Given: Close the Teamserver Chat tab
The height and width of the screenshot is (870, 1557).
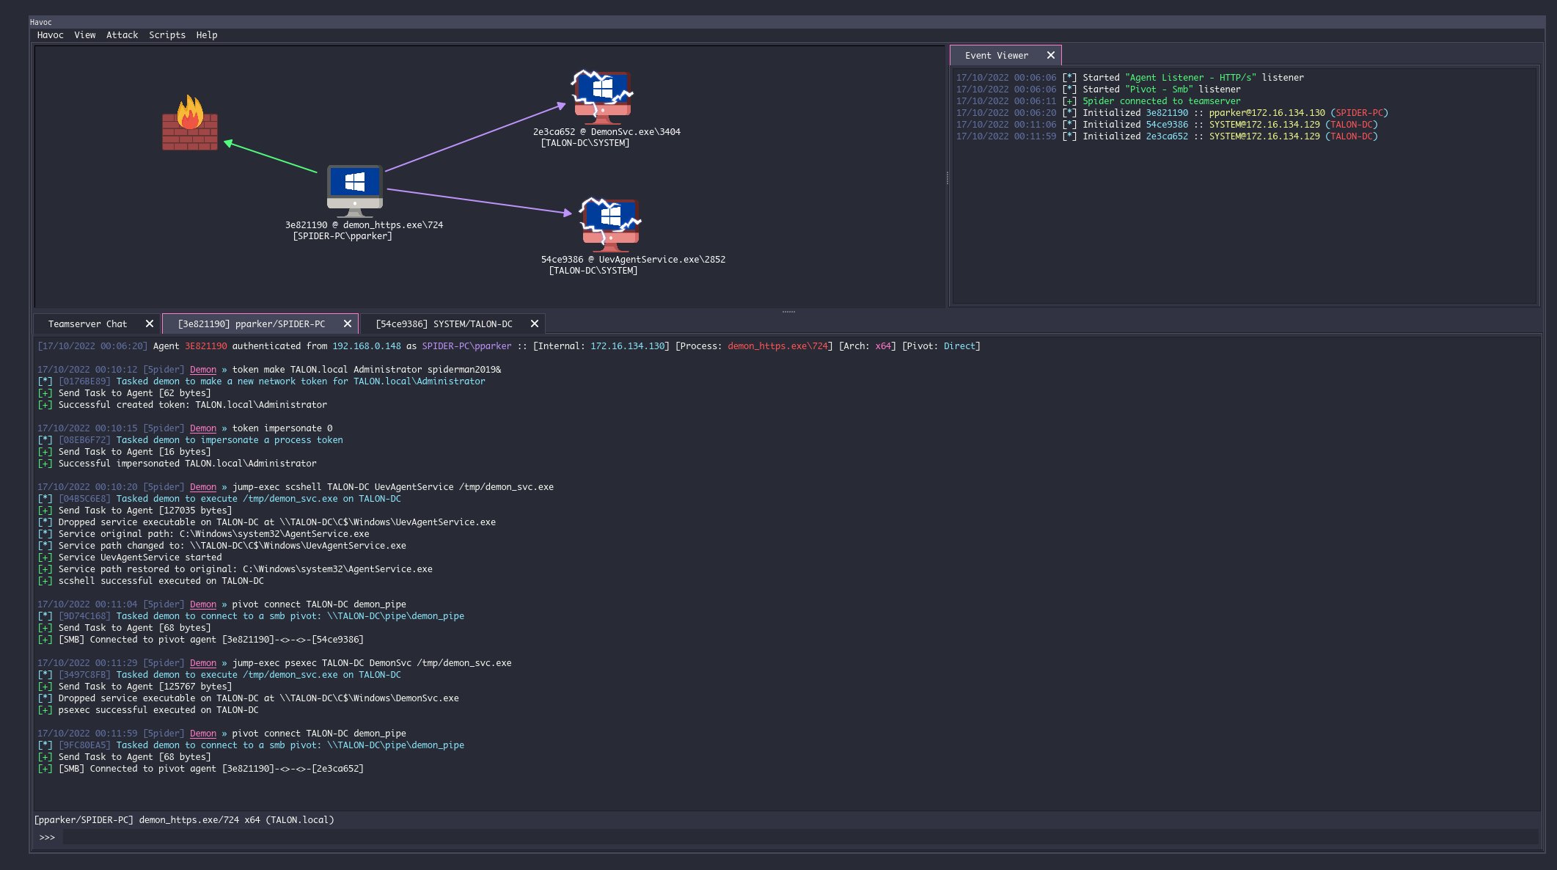Looking at the screenshot, I should coord(150,323).
